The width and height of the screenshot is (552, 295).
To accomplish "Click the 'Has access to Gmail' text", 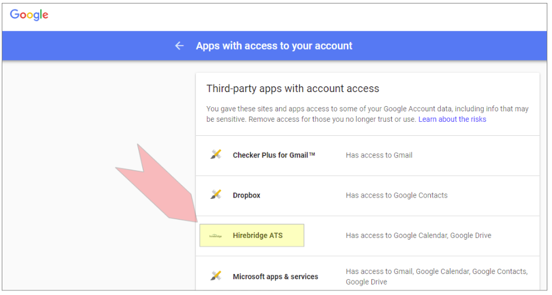I will click(379, 155).
